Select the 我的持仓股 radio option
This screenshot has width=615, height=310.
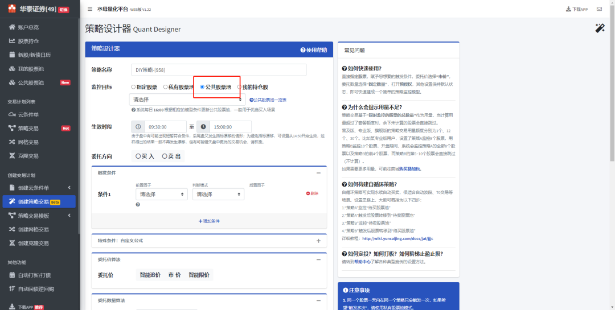239,87
